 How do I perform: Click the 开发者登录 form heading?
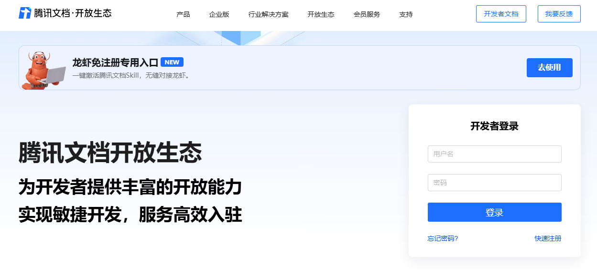pyautogui.click(x=494, y=126)
